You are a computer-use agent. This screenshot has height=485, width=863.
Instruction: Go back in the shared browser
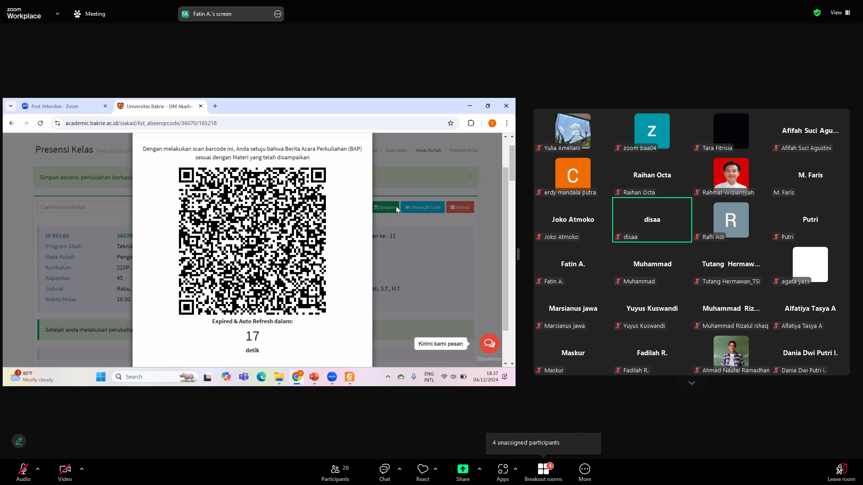click(x=12, y=123)
